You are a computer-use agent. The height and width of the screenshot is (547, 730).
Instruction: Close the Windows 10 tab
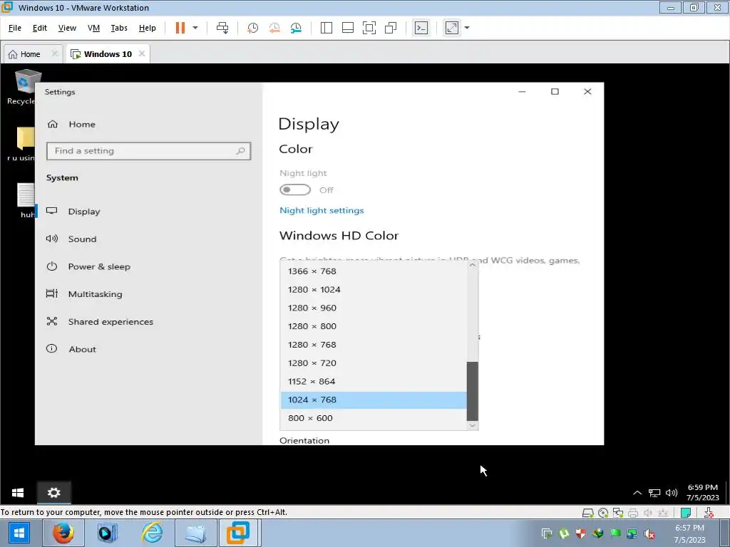[142, 53]
